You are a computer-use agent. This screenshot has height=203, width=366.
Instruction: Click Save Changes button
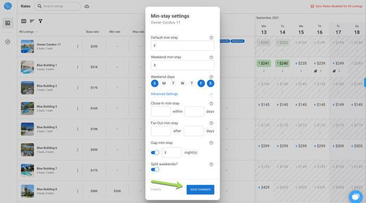(201, 190)
